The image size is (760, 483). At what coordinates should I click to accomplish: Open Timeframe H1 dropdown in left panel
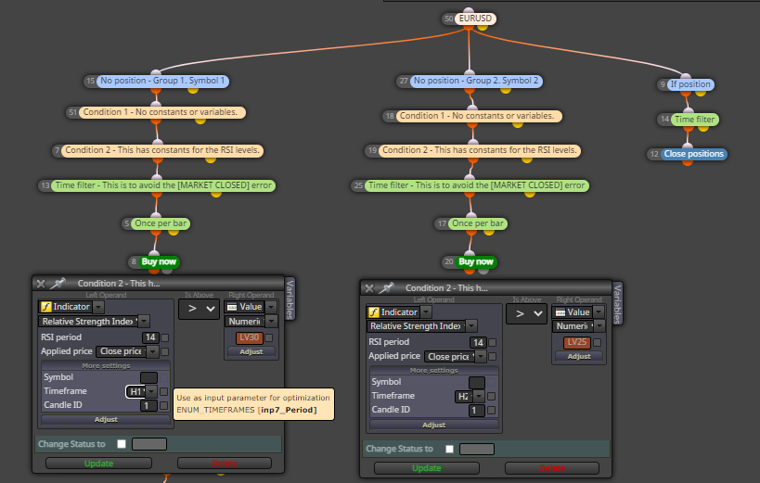pos(151,391)
